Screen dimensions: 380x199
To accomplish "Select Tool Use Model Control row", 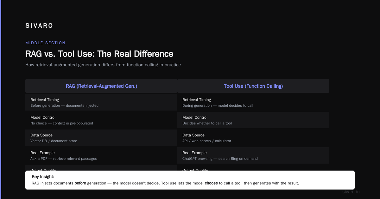I will [x=253, y=120].
